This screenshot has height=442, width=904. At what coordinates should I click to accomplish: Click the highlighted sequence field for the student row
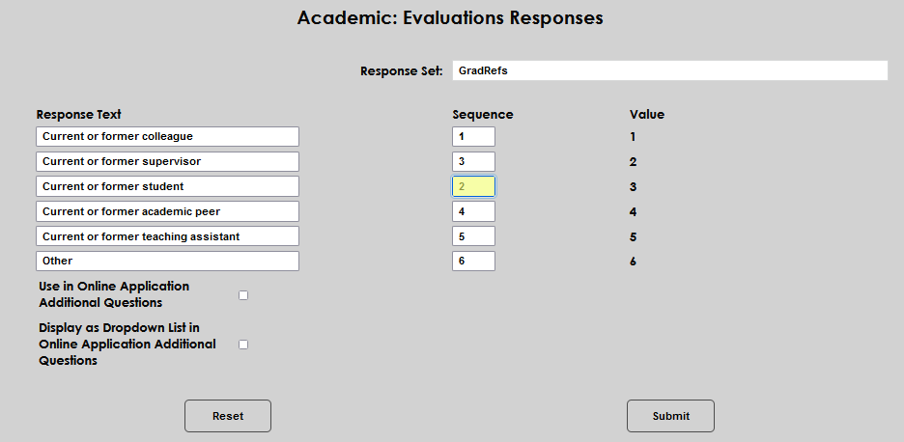click(x=474, y=186)
